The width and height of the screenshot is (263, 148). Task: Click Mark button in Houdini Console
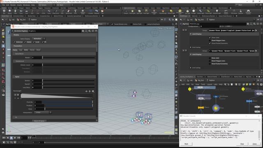coord(186,144)
